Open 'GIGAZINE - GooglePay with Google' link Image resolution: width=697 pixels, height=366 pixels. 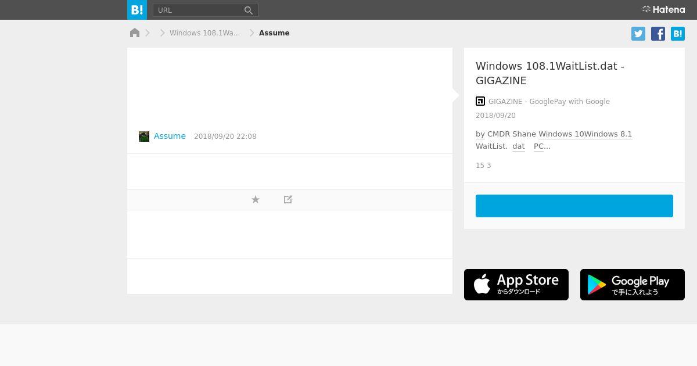(x=549, y=102)
